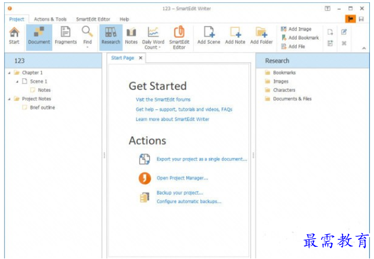Click Visit the SmartEdit forums link
This screenshot has width=374, height=259.
pyautogui.click(x=163, y=100)
